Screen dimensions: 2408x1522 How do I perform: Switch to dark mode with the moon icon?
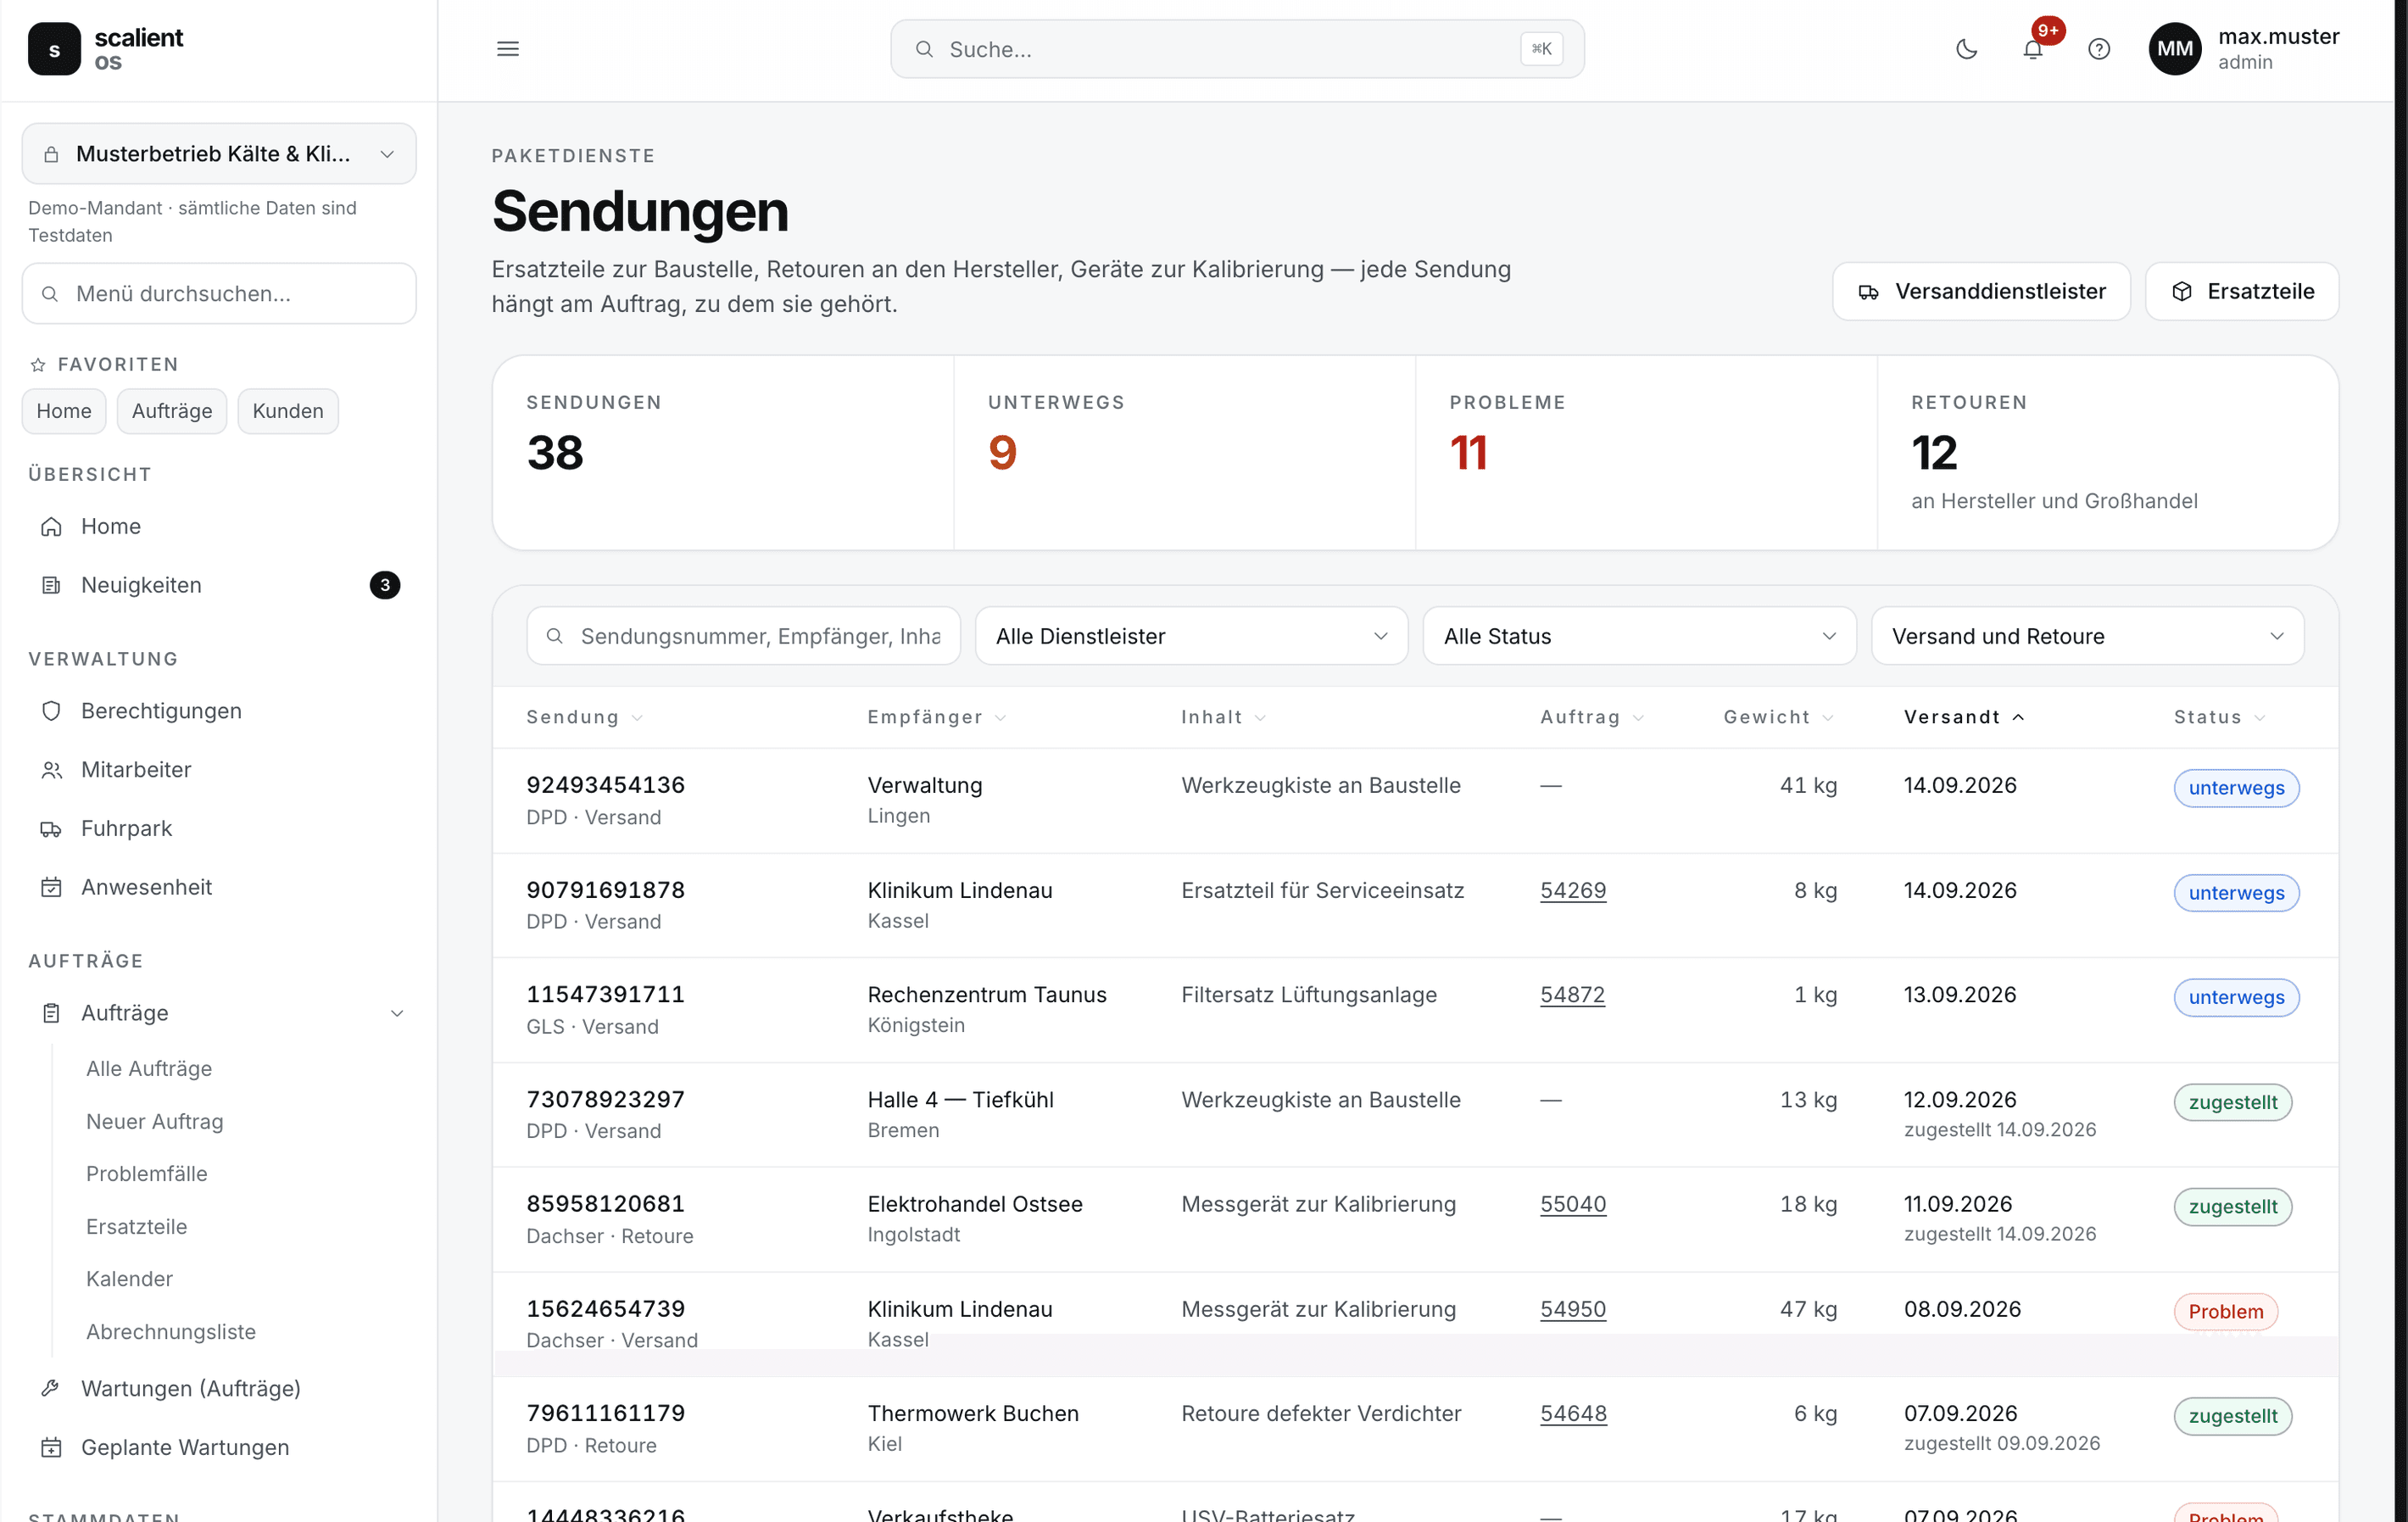pos(1966,49)
